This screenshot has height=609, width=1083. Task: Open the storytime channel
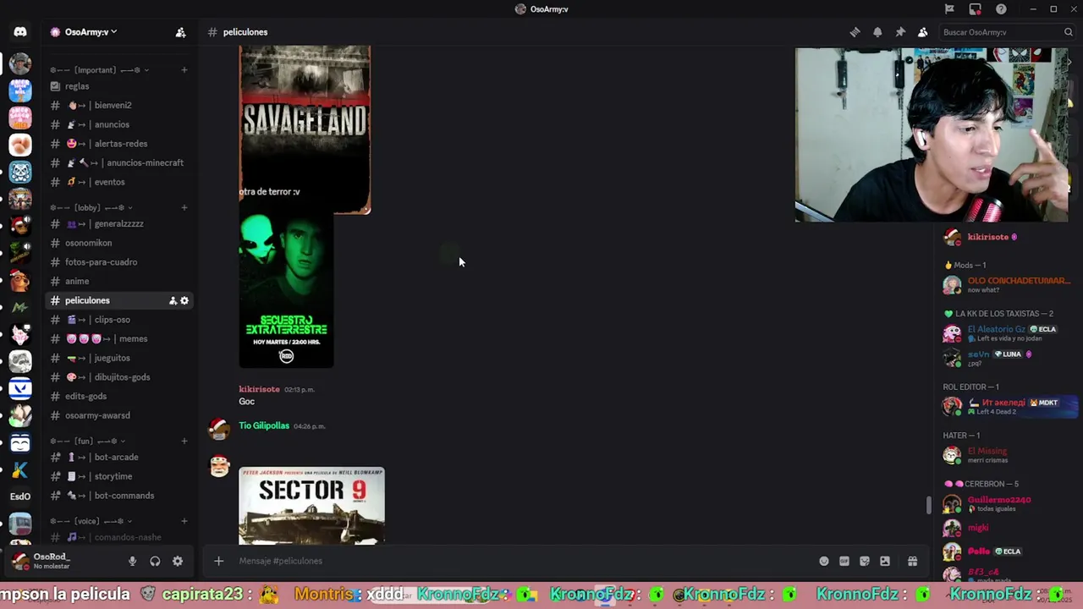118,476
